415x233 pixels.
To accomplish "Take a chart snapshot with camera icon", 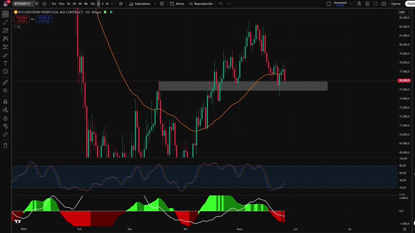I will click(x=384, y=4).
